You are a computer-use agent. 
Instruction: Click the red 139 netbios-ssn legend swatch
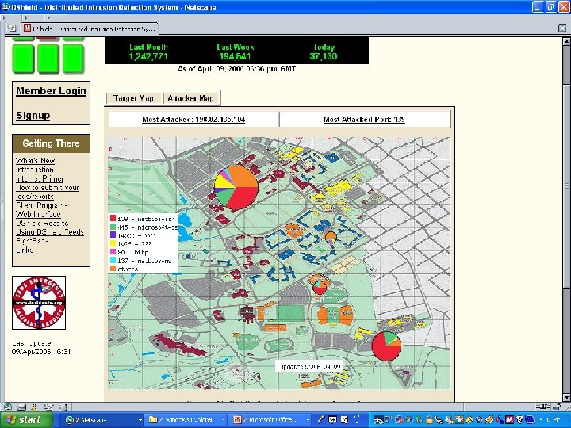[x=113, y=219]
